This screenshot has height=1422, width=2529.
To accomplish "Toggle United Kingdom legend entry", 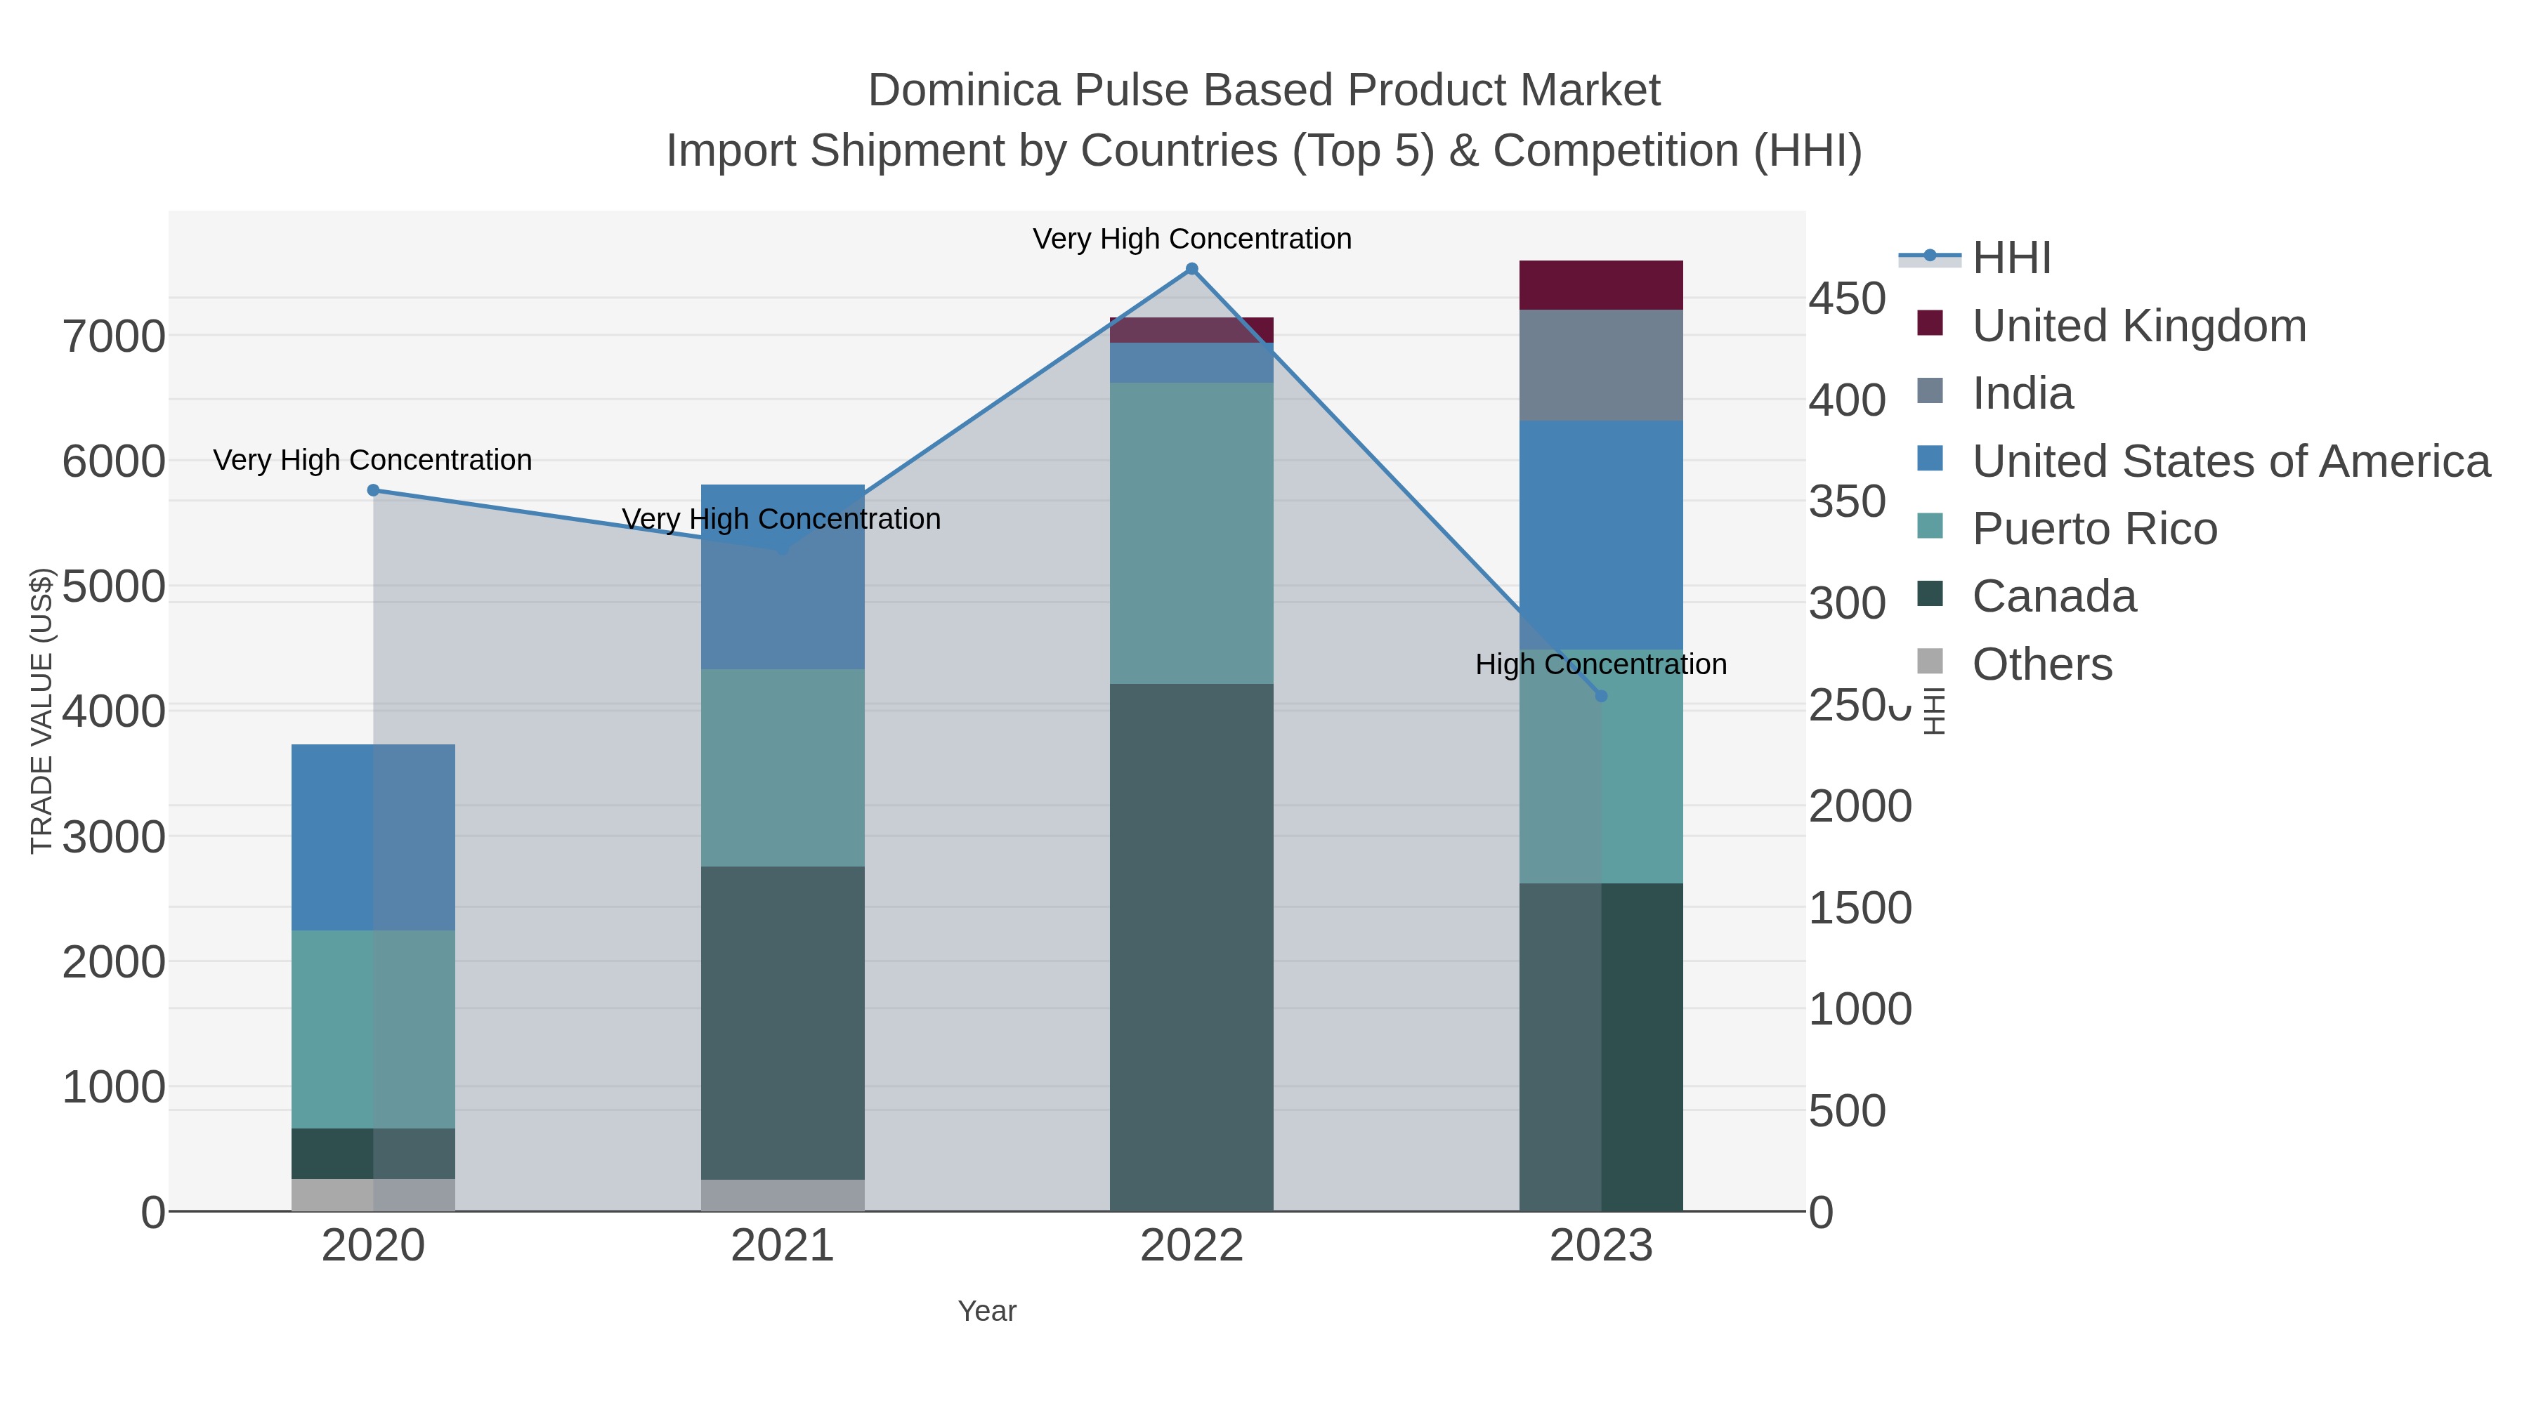I will click(2111, 326).
